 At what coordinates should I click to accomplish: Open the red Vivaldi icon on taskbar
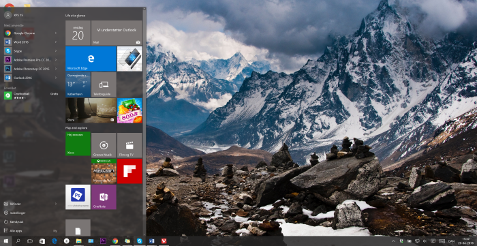164,241
